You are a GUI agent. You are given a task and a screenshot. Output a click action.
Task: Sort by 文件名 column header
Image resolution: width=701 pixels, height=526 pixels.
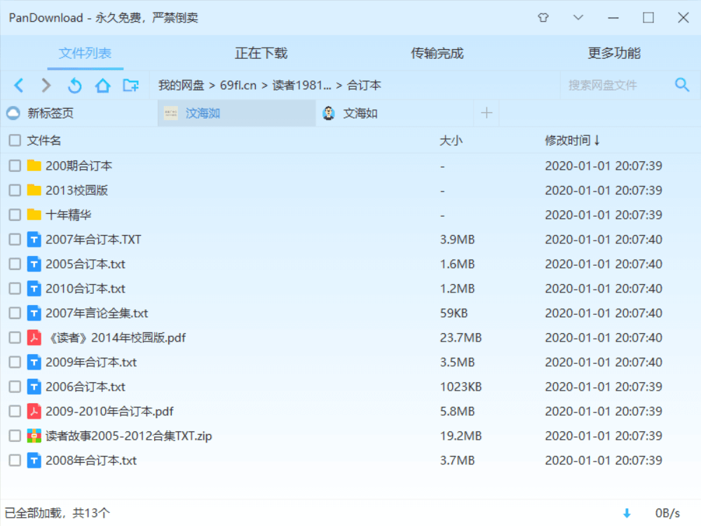[x=43, y=140]
